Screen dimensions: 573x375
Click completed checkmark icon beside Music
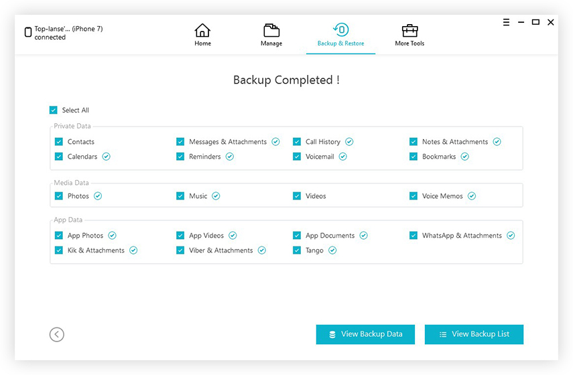[216, 196]
